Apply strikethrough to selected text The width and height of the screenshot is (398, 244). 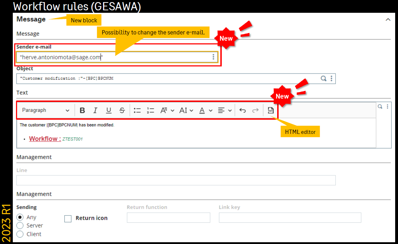(122, 110)
